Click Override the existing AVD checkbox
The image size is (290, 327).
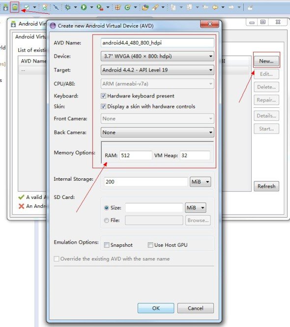57,259
